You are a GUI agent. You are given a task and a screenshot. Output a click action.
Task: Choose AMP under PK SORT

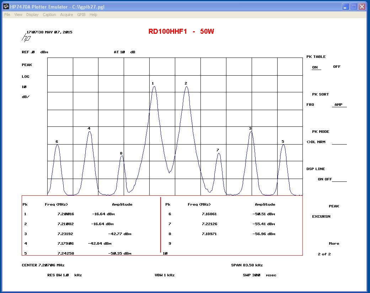tap(338, 105)
